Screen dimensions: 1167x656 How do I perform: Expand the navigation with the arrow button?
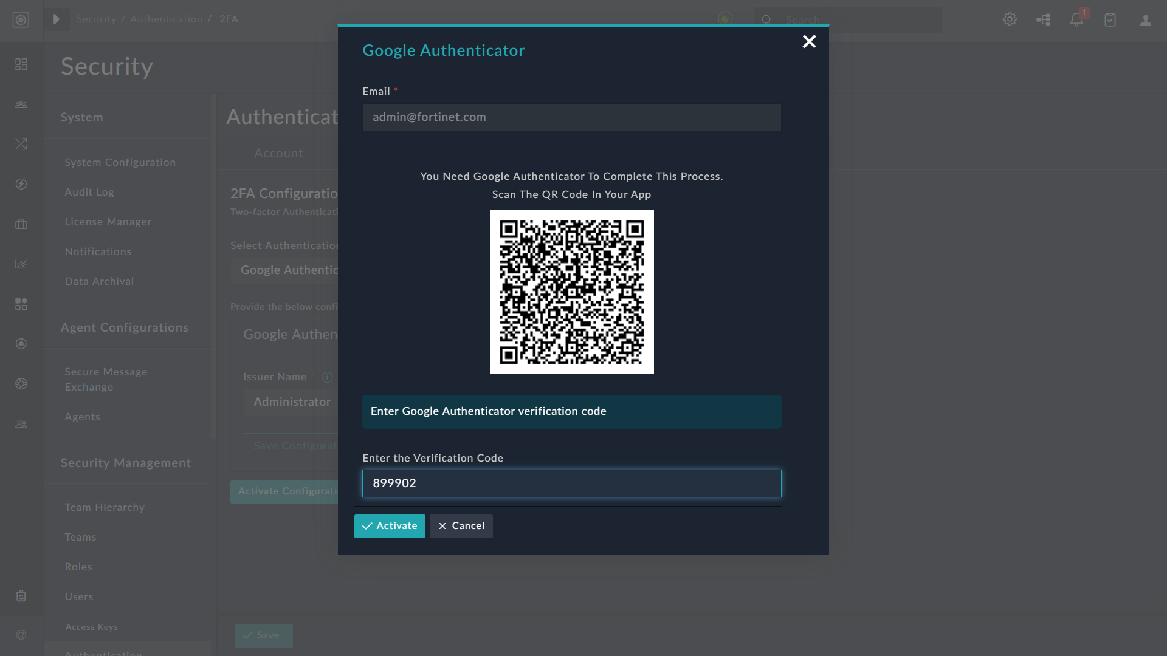click(57, 19)
